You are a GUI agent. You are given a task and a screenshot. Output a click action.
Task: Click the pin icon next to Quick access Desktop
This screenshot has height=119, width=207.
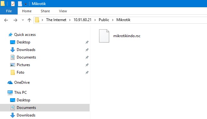pyautogui.click(x=87, y=42)
